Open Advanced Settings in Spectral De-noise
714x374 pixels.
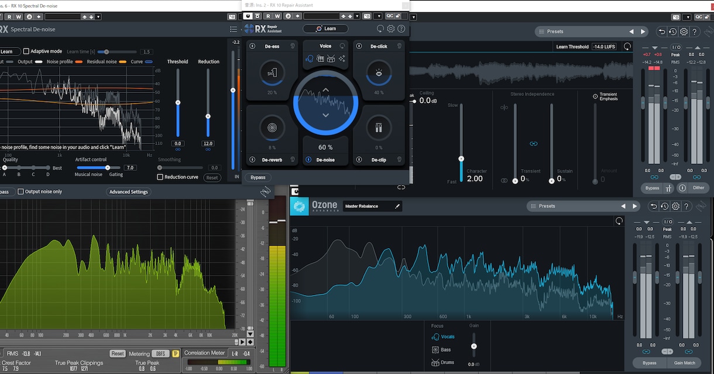click(129, 192)
